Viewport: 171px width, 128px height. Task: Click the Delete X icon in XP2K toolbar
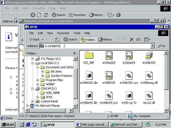(x=132, y=39)
